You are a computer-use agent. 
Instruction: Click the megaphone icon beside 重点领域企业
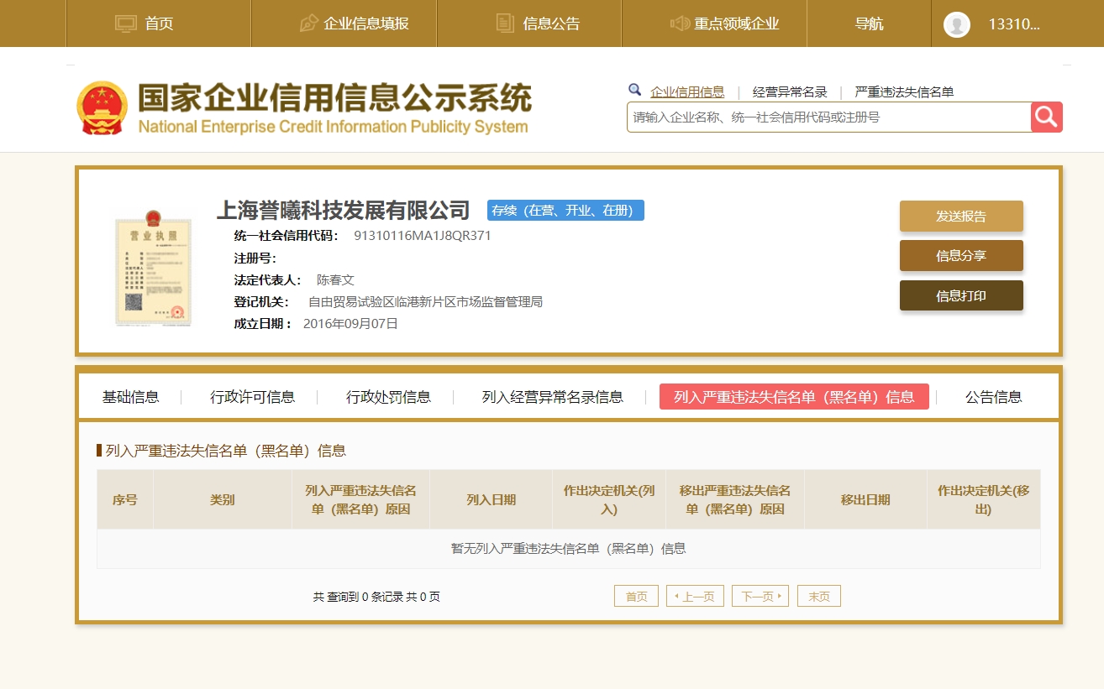(x=680, y=23)
